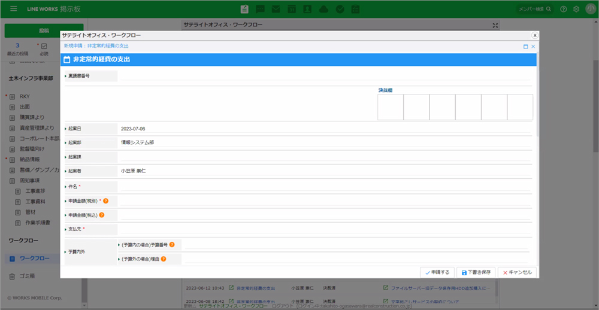Select ワークフロー in the left sidebar
The height and width of the screenshot is (310, 599).
tap(35, 258)
